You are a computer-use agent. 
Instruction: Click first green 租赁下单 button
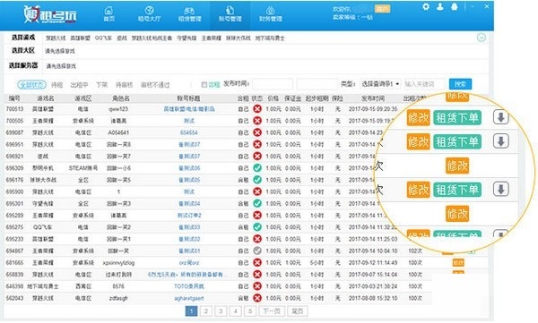pos(457,118)
